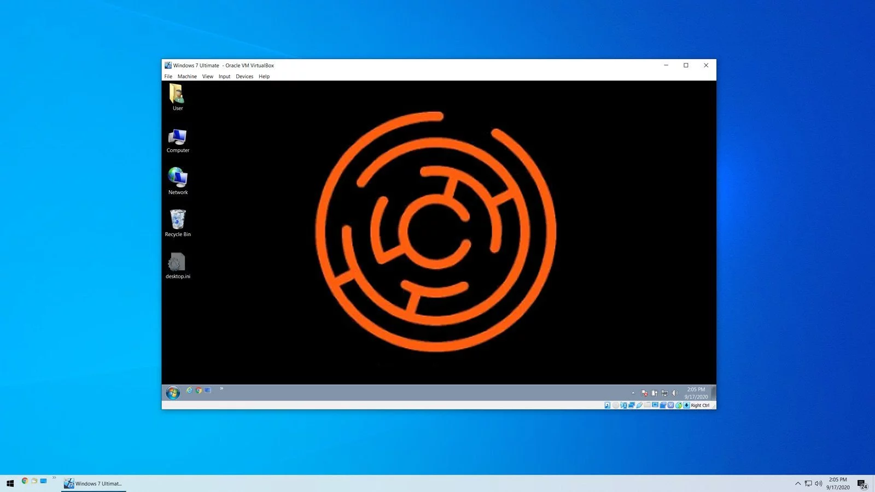
Task: Click the VirtualBox hard disk activity indicator
Action: [x=607, y=405]
